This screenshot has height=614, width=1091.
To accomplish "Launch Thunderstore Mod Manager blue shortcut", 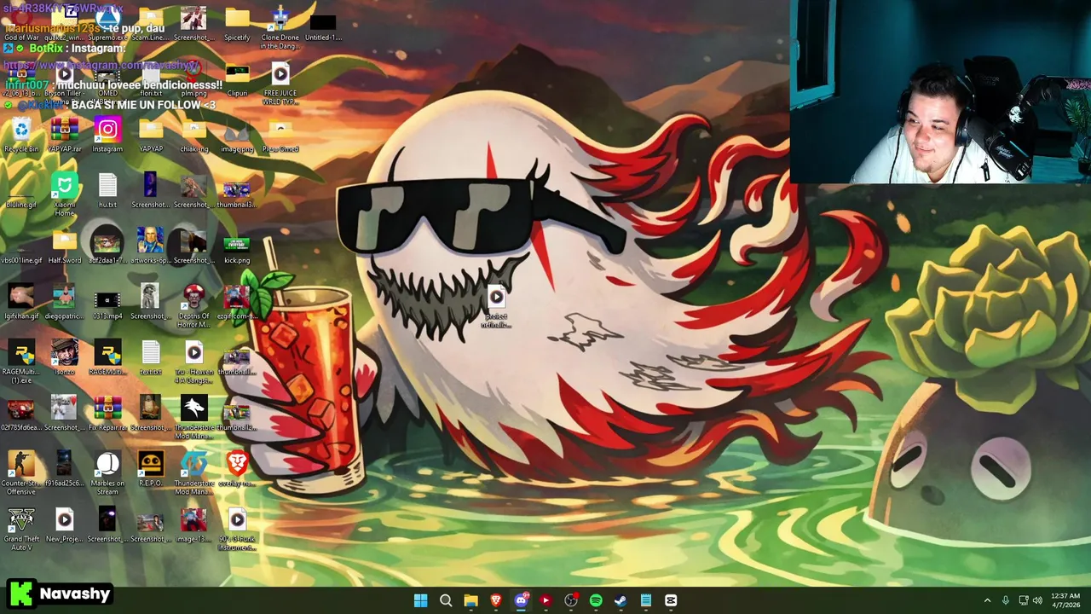I will pos(193,473).
